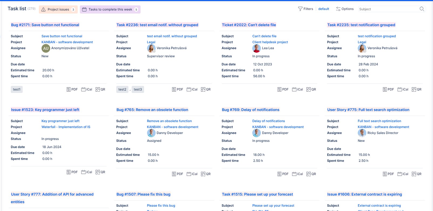Open QR code for Bug #769 card
The height and width of the screenshot is (211, 433).
311,174
